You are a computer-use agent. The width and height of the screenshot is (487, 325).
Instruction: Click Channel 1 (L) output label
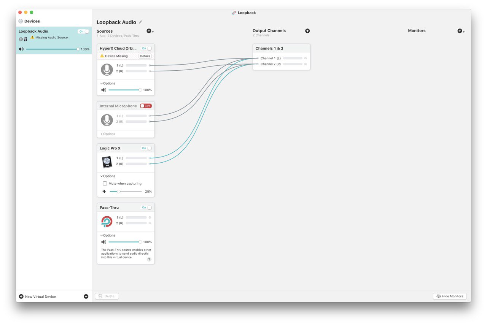tap(271, 58)
